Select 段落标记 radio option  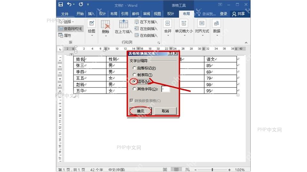pos(134,68)
